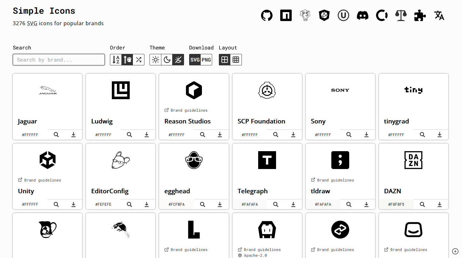This screenshot has height=258, width=462.
Task: Click the magnifier icon on Unity card
Action: pos(56,204)
